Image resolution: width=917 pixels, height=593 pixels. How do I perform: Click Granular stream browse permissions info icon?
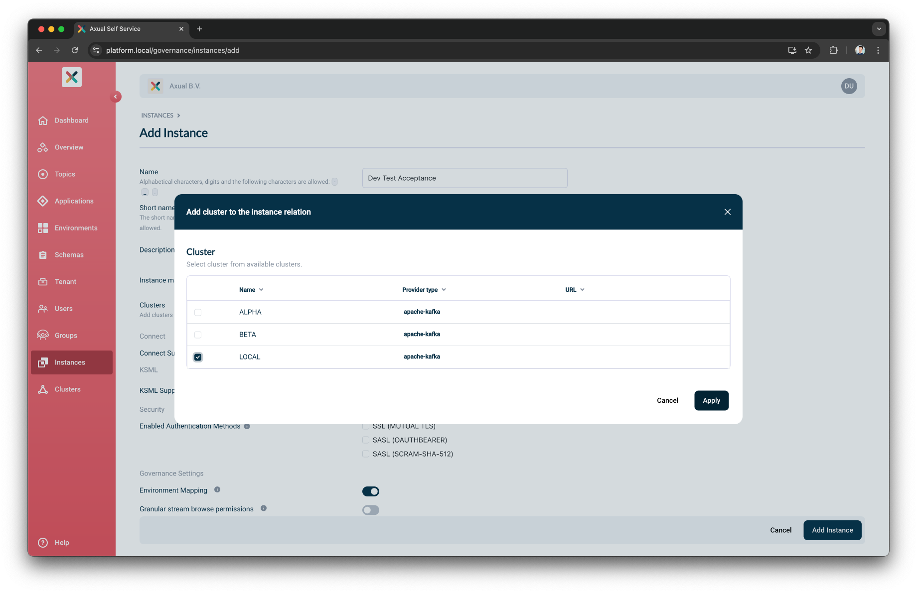[264, 508]
